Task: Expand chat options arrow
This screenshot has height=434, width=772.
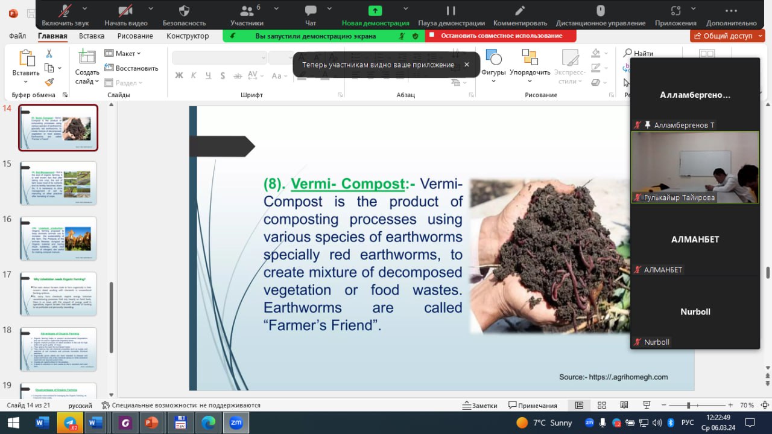Action: [x=329, y=8]
